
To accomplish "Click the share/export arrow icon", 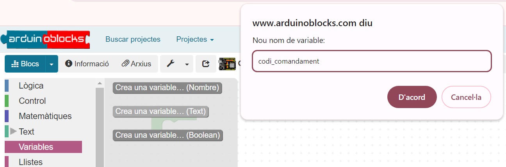I will click(x=206, y=64).
